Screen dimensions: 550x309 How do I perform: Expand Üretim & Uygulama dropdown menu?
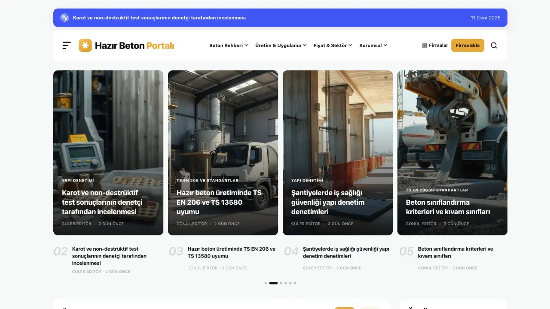click(x=281, y=45)
